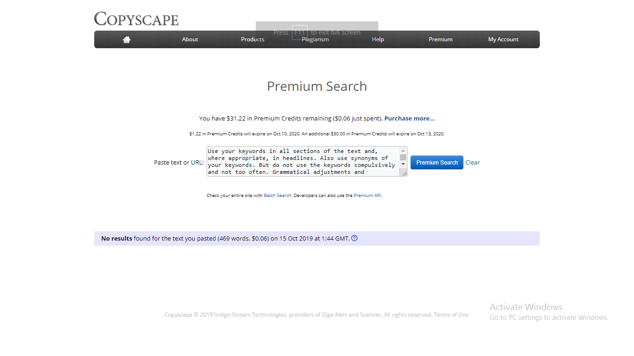The height and width of the screenshot is (356, 634).
Task: Open the Premium API link
Action: (x=368, y=196)
